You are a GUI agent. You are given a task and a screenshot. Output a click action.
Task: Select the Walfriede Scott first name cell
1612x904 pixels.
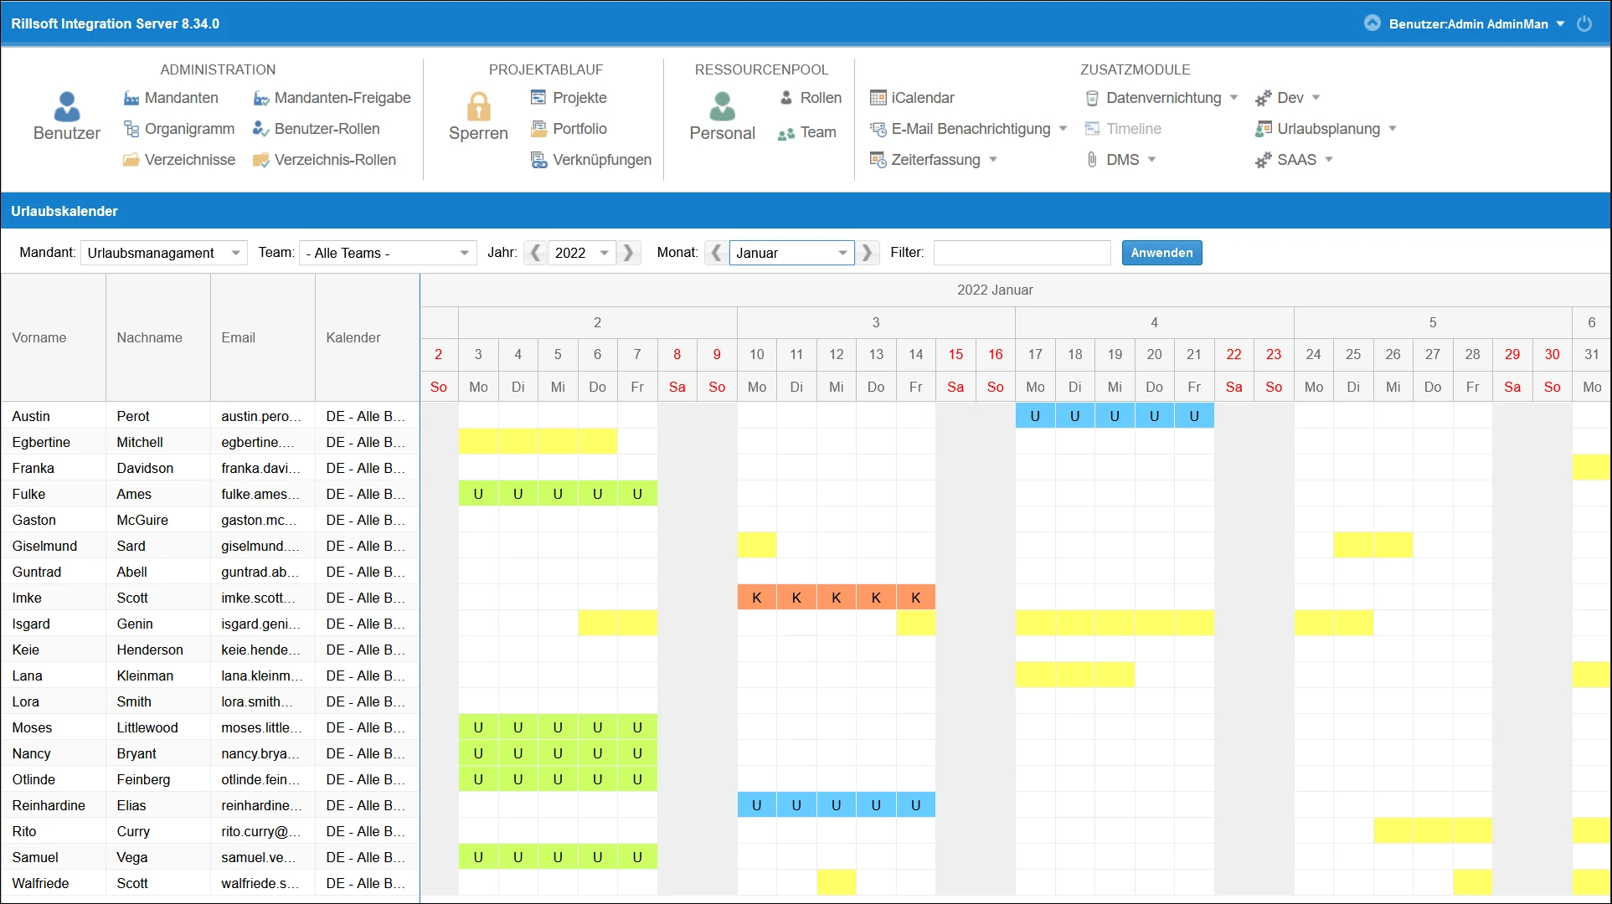(x=53, y=883)
